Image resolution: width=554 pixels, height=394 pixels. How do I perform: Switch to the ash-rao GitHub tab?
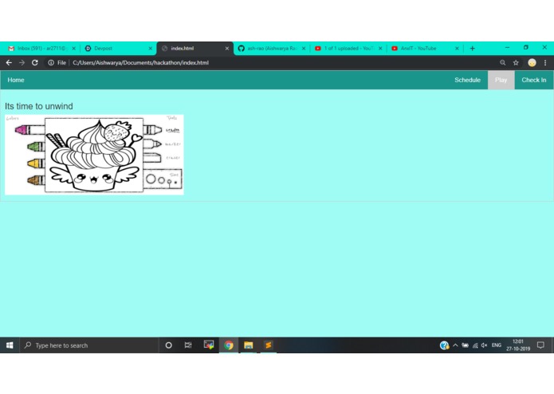pos(272,49)
